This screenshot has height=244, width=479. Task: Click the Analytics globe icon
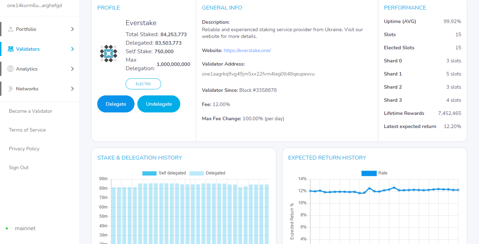click(x=11, y=69)
